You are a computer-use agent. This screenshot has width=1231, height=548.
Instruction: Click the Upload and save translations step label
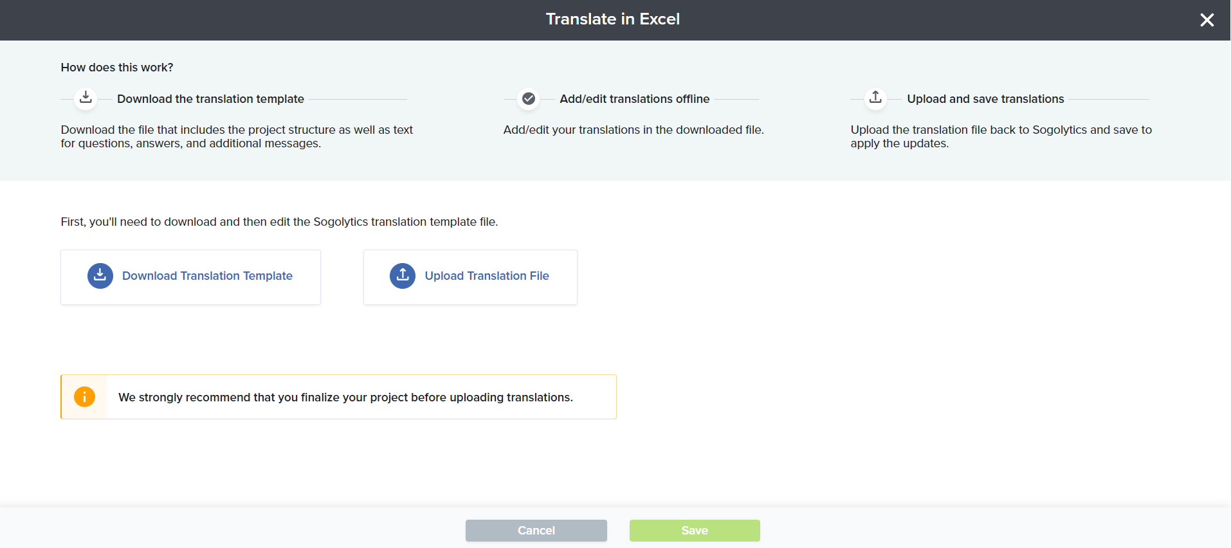985,98
